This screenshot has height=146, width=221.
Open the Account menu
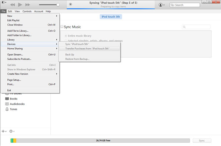(x=39, y=11)
